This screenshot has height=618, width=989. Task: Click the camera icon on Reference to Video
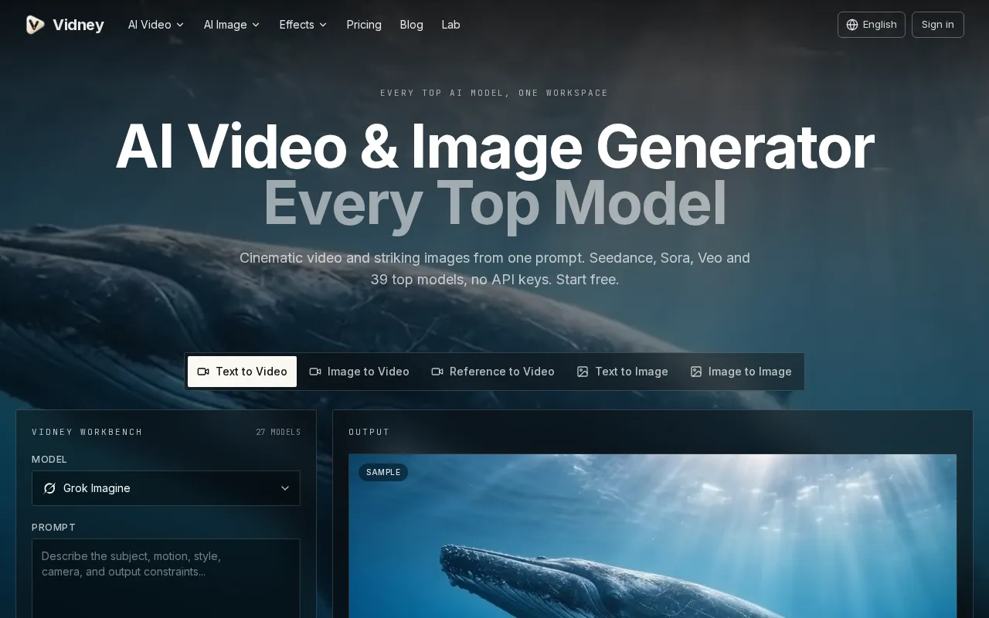pyautogui.click(x=437, y=372)
